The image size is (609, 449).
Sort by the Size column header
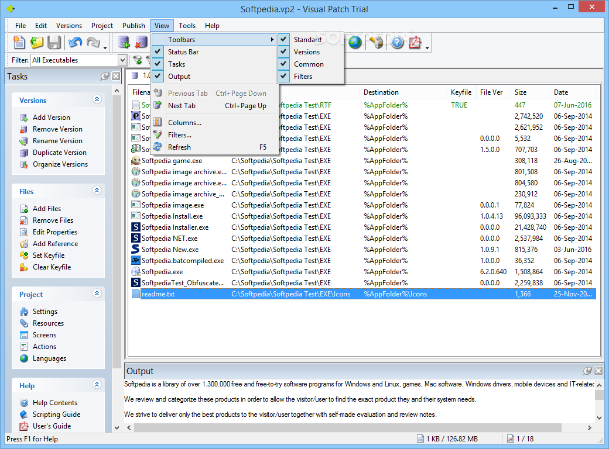coord(530,92)
